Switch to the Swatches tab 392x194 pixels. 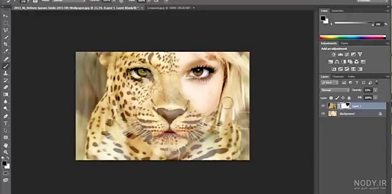pos(338,11)
